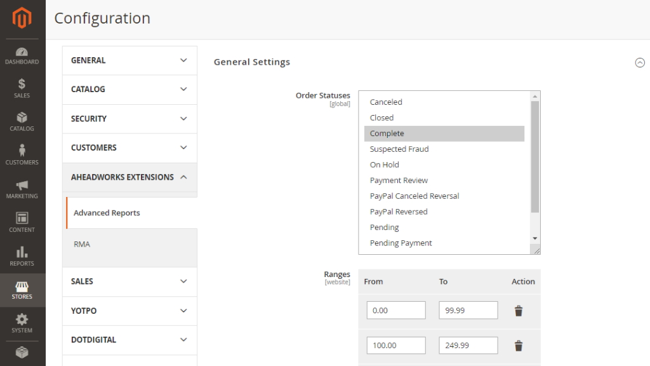The width and height of the screenshot is (650, 366).
Task: Select Payment Review order status
Action: 444,180
